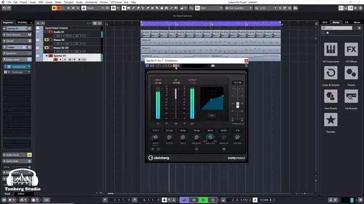Open Presets tile in Media rack
The width and height of the screenshot is (364, 204).
pos(351,73)
